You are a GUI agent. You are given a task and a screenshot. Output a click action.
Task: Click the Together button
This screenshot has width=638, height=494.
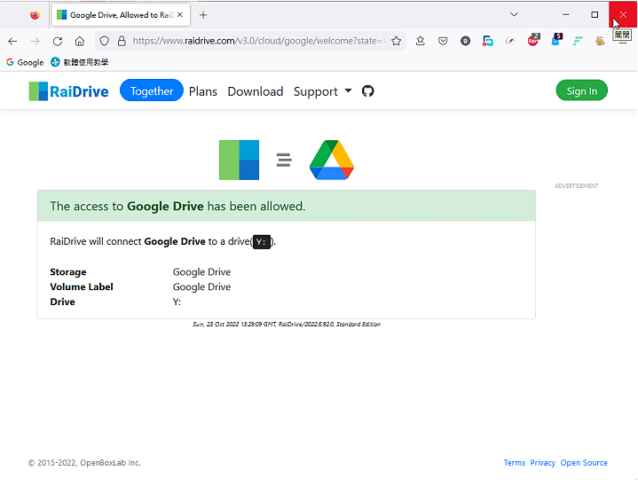152,90
